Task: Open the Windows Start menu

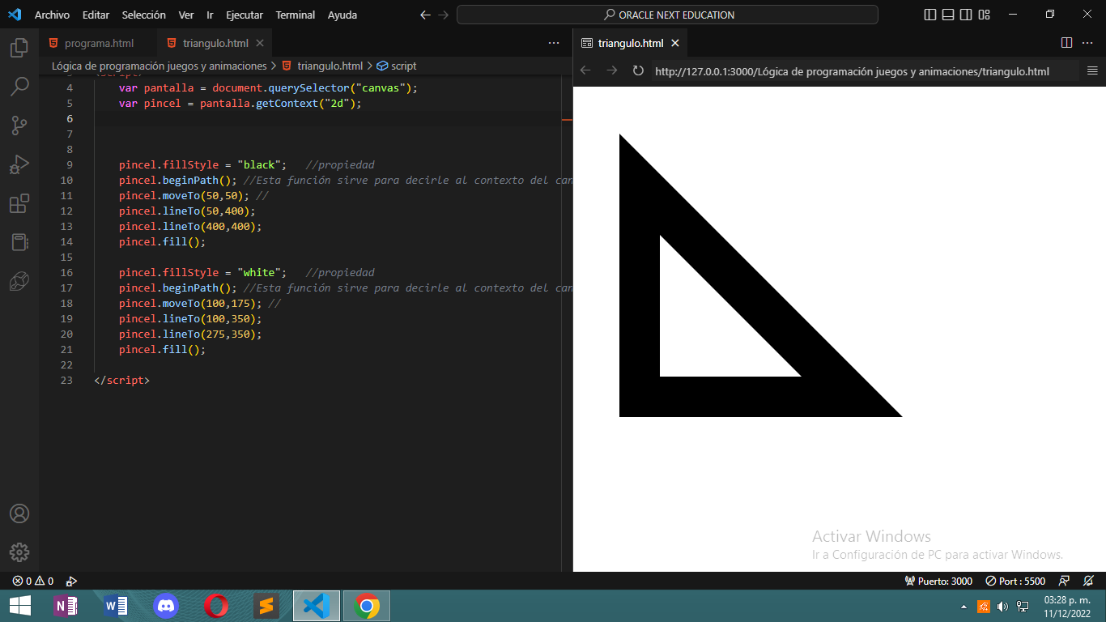Action: pos(19,605)
